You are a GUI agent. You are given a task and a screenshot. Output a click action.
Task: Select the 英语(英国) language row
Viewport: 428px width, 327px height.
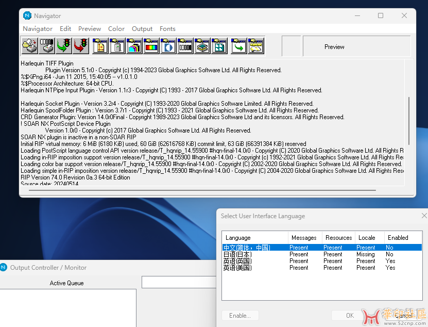[322, 261]
